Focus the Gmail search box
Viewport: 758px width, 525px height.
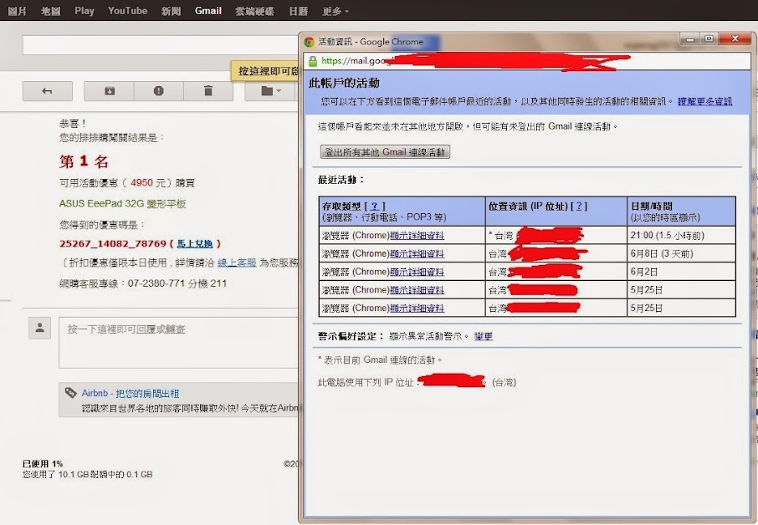click(x=160, y=44)
